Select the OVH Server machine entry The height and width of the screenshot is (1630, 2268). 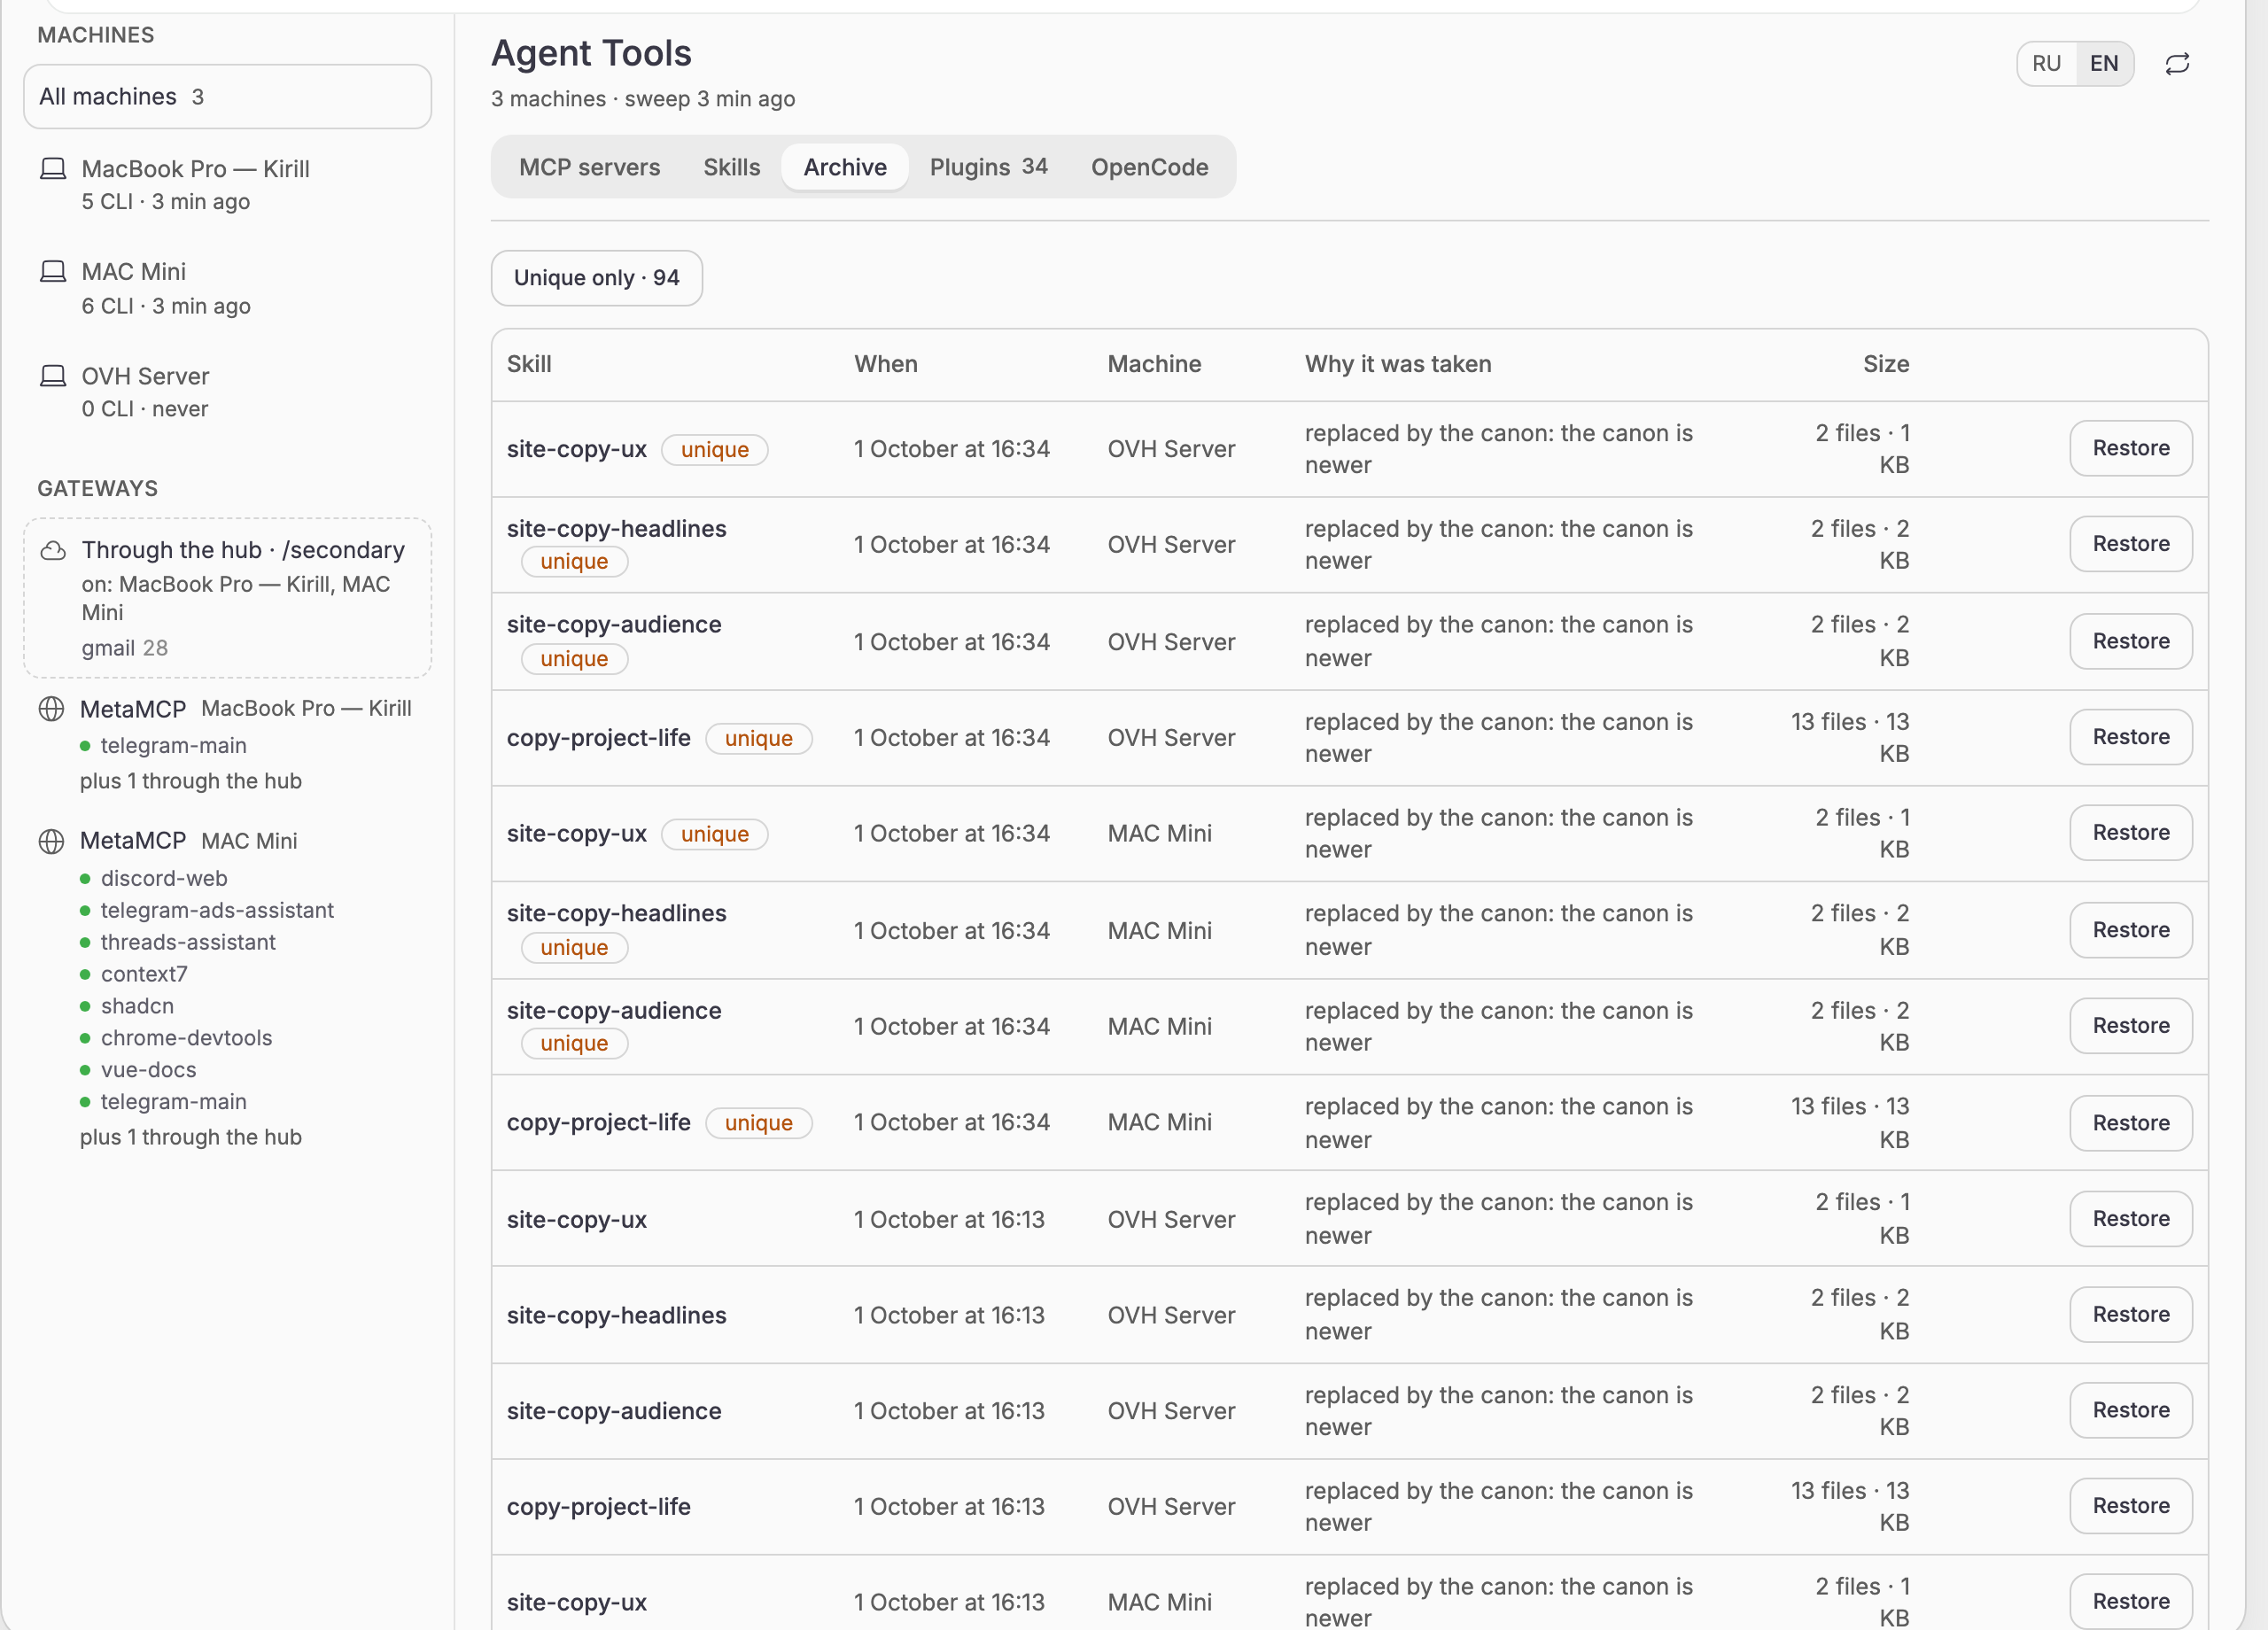[x=227, y=392]
